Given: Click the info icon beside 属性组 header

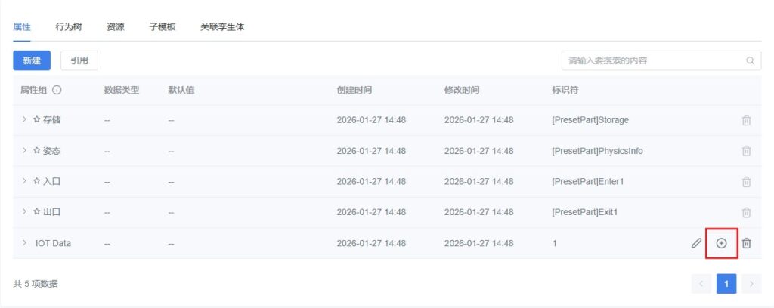Looking at the screenshot, I should point(57,90).
